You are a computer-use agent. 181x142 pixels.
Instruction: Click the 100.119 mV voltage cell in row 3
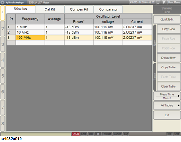108,38
